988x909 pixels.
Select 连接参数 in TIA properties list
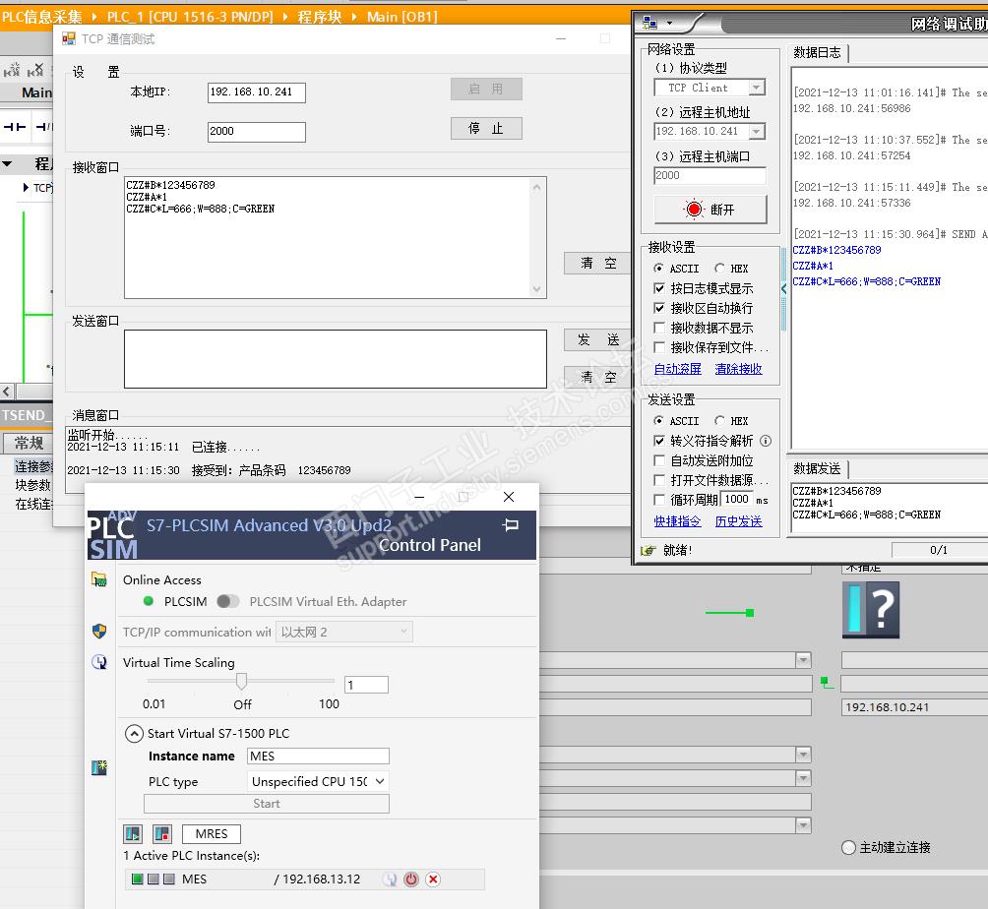(34, 466)
